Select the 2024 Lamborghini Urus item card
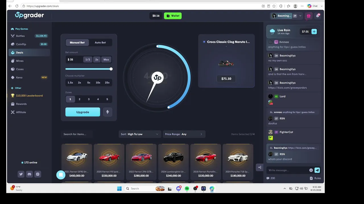The image size is (364, 204). (173, 162)
